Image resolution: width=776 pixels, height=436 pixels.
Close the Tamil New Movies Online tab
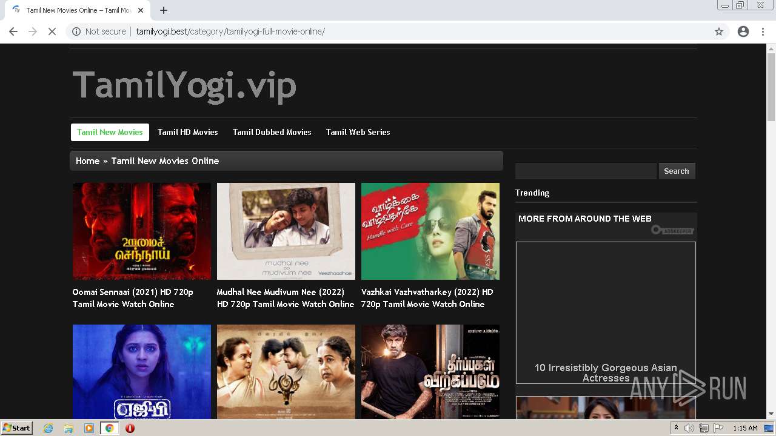pyautogui.click(x=141, y=10)
